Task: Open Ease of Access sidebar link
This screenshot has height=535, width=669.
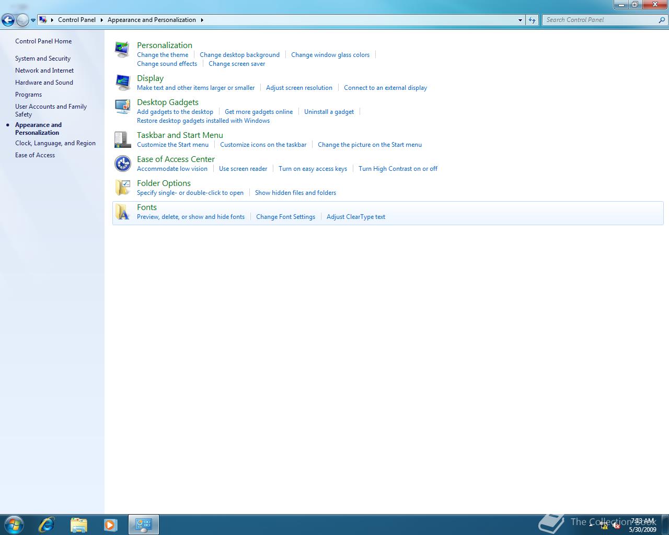Action: 35,155
